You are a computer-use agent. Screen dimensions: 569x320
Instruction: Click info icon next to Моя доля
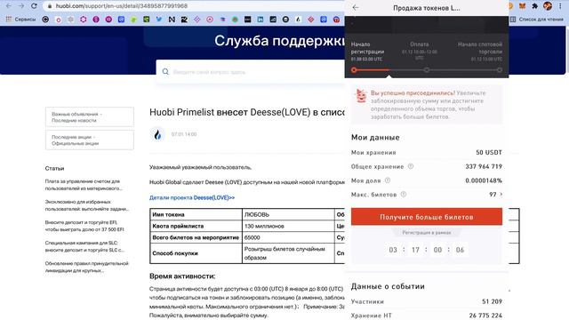388,180
